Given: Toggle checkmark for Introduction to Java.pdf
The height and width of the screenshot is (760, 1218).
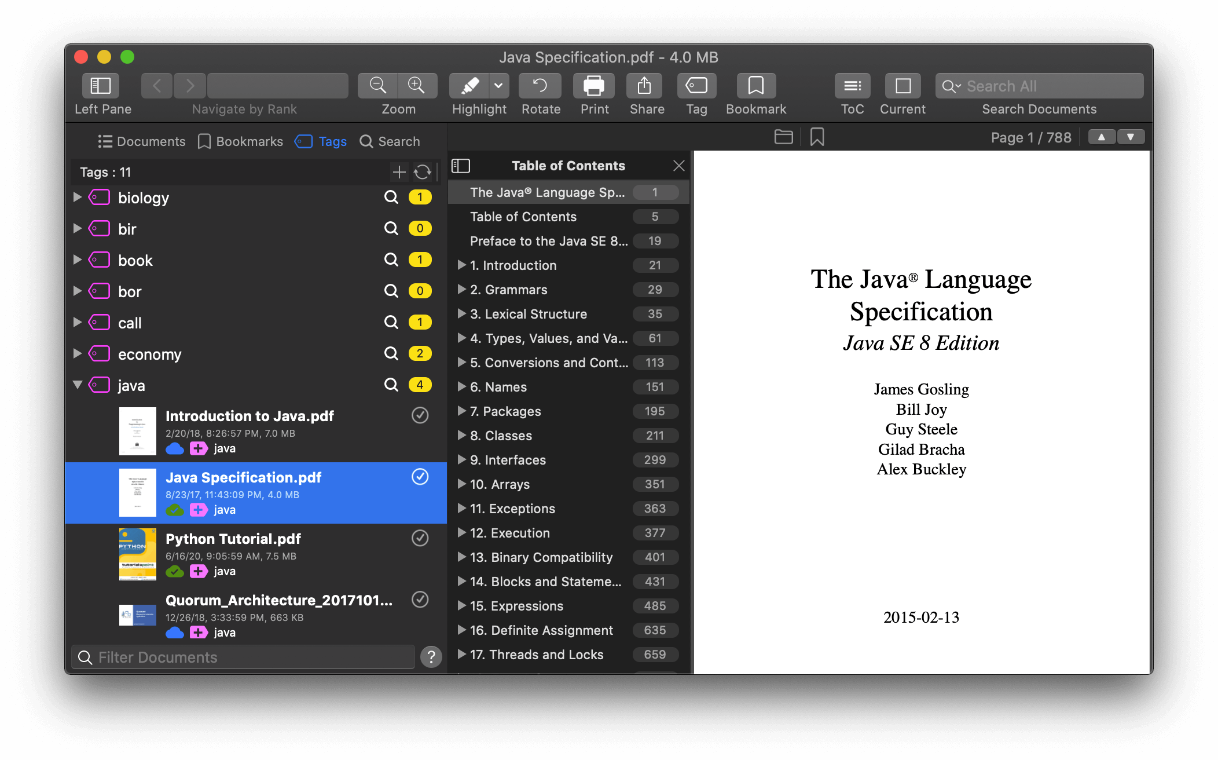Looking at the screenshot, I should tap(420, 415).
